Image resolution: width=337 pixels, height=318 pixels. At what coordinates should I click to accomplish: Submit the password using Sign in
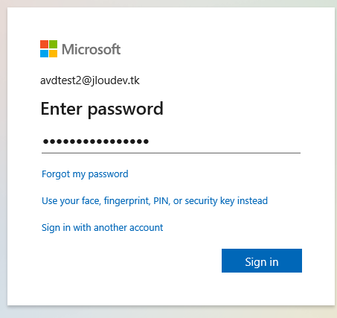click(x=262, y=261)
